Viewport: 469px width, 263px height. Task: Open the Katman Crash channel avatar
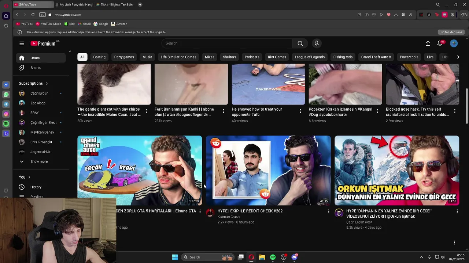[x=210, y=213]
